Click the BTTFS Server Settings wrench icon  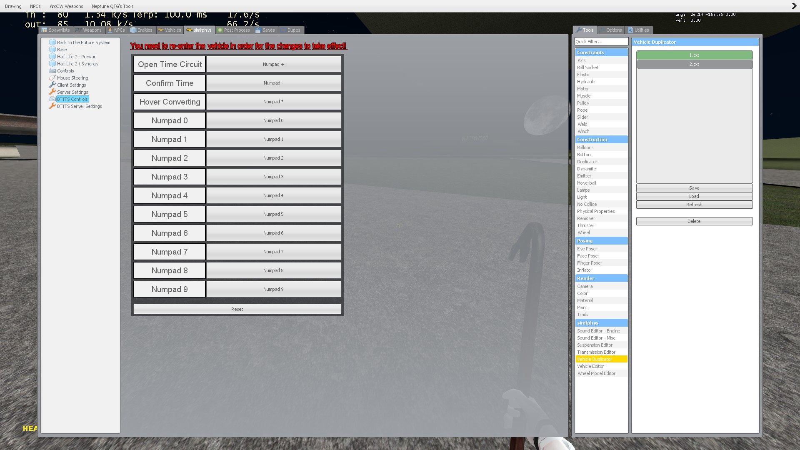(x=52, y=106)
